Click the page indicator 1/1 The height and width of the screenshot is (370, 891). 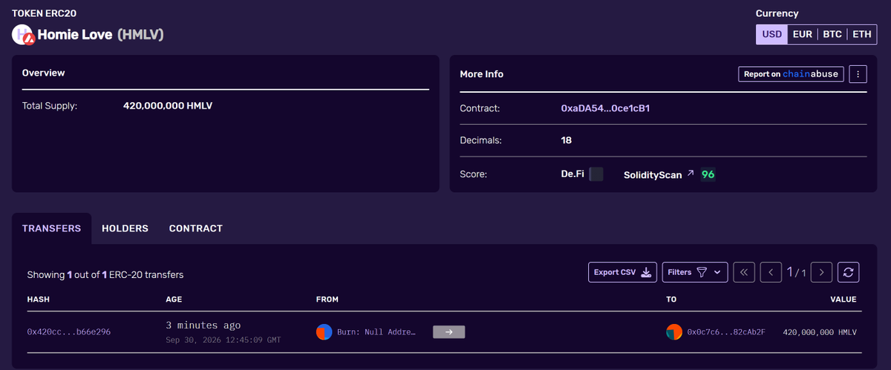tap(797, 273)
